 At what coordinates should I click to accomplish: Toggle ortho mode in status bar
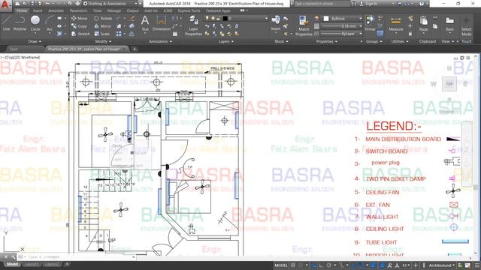[321, 265]
